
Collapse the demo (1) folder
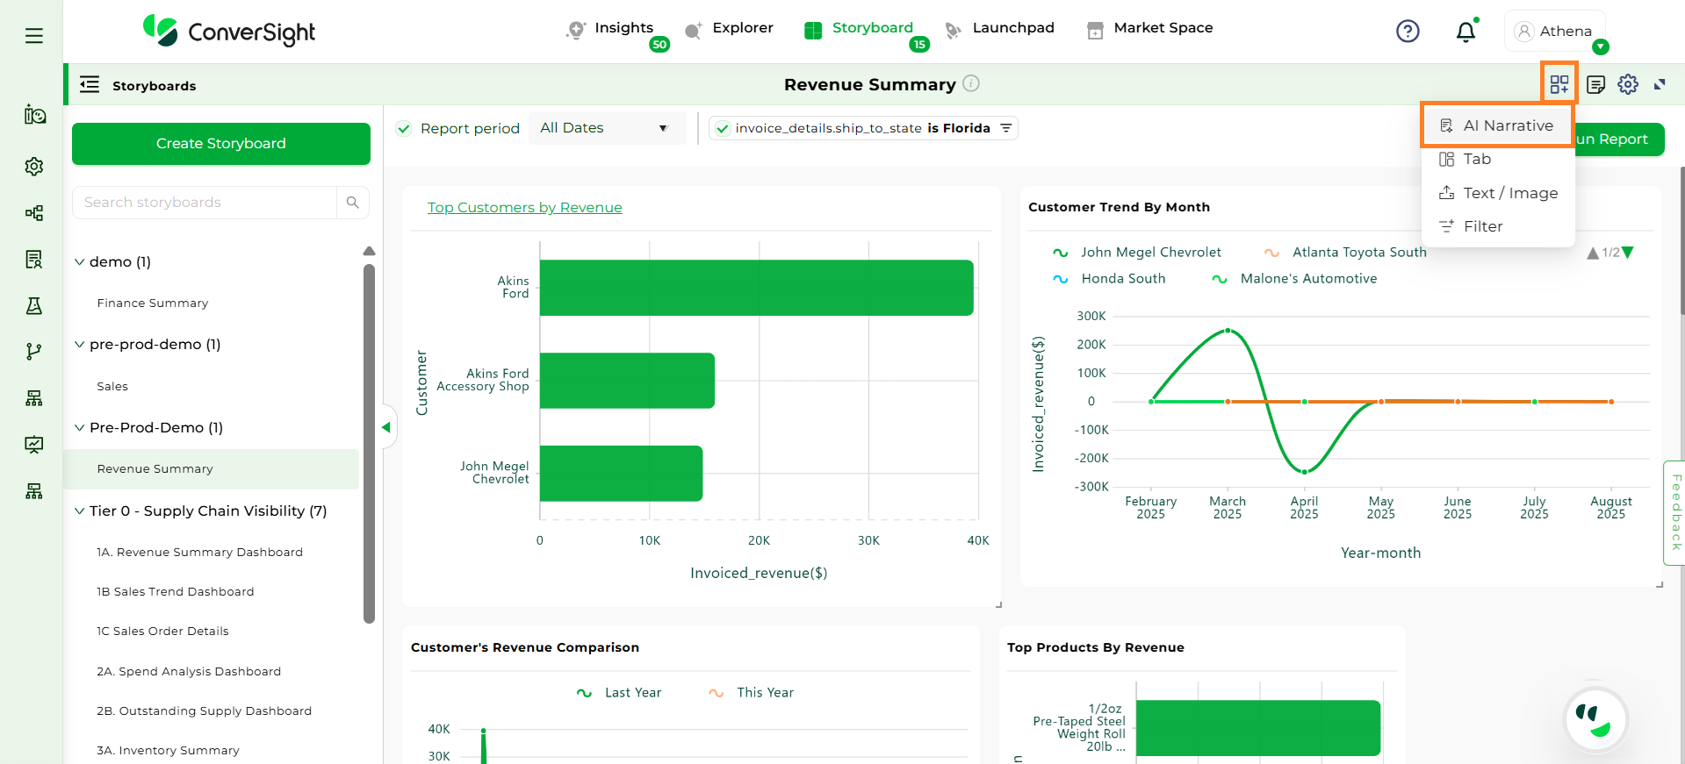tap(80, 262)
